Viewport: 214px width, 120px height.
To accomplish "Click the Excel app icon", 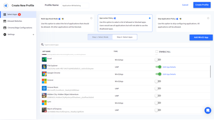I will (44, 60).
